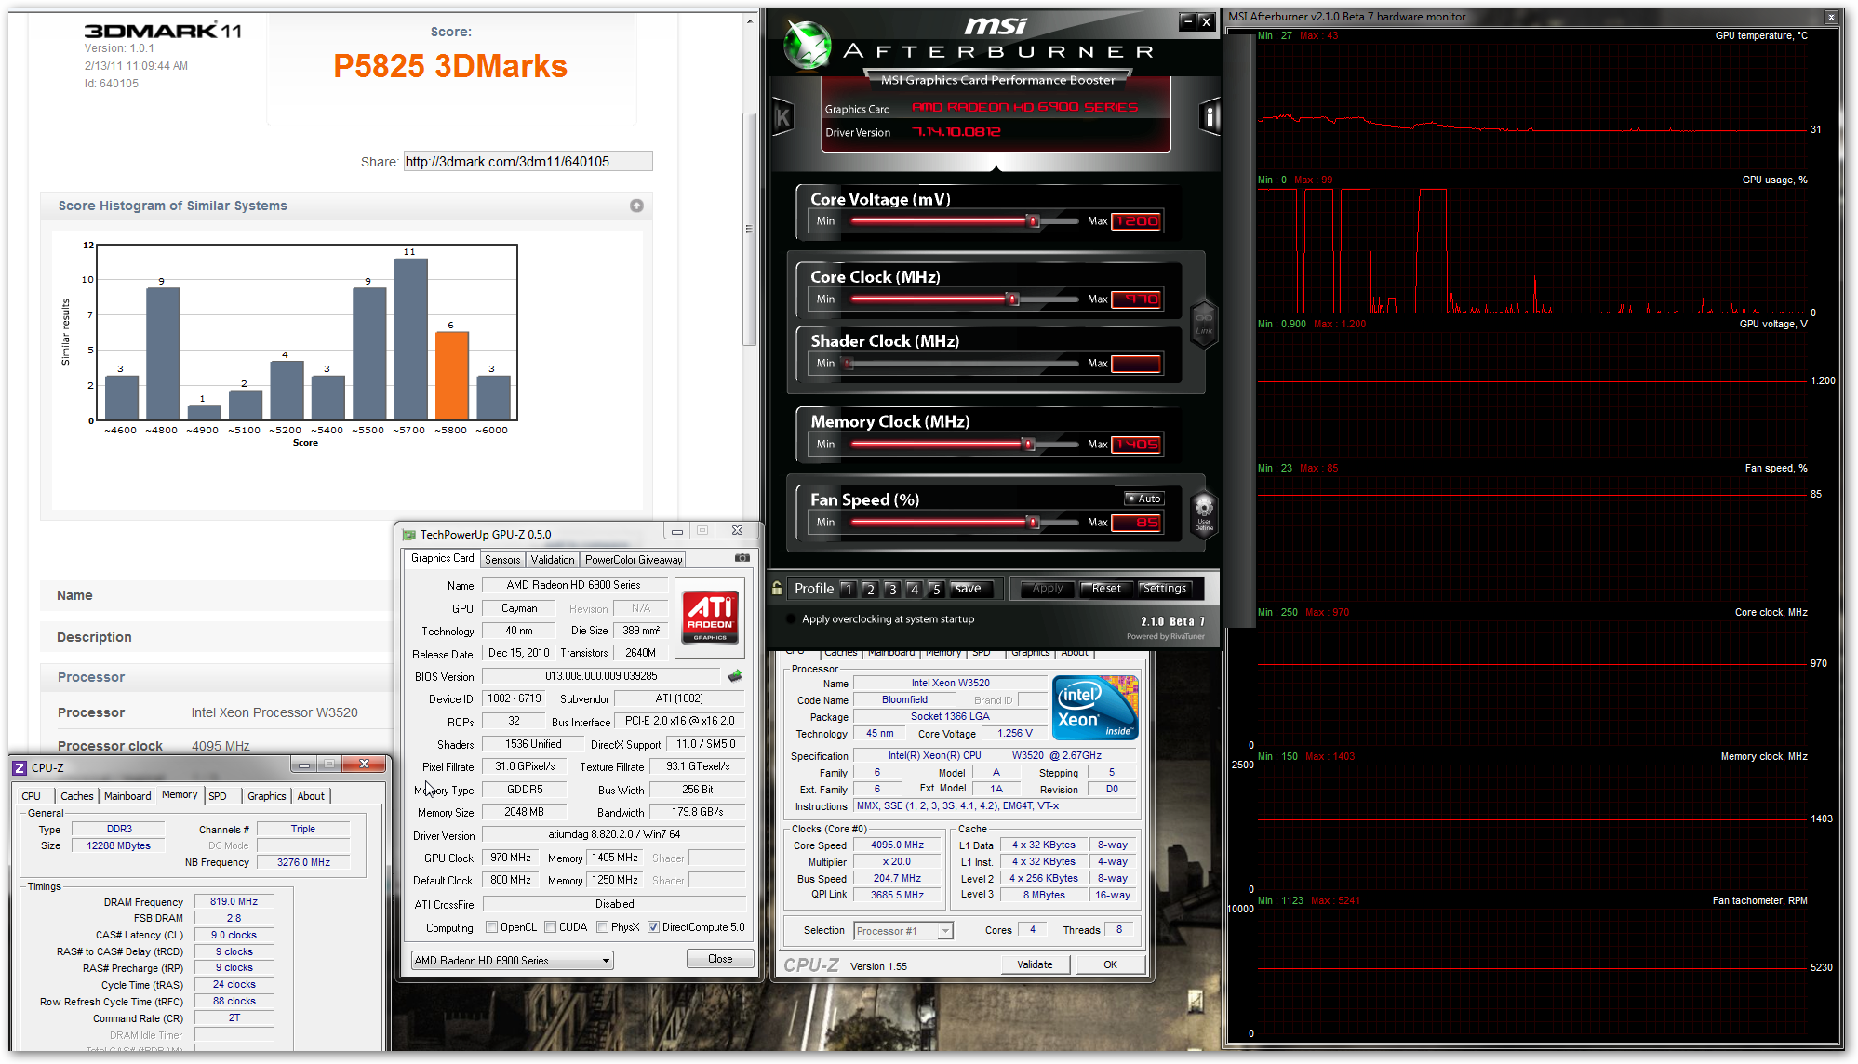The width and height of the screenshot is (1858, 1064).
Task: Click OK in the CPU-Z window
Action: tap(1110, 964)
